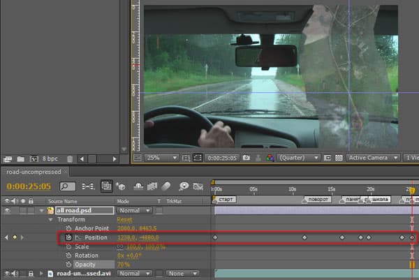Click Reset link next to Transform
This screenshot has height=280, width=419.
coord(124,220)
